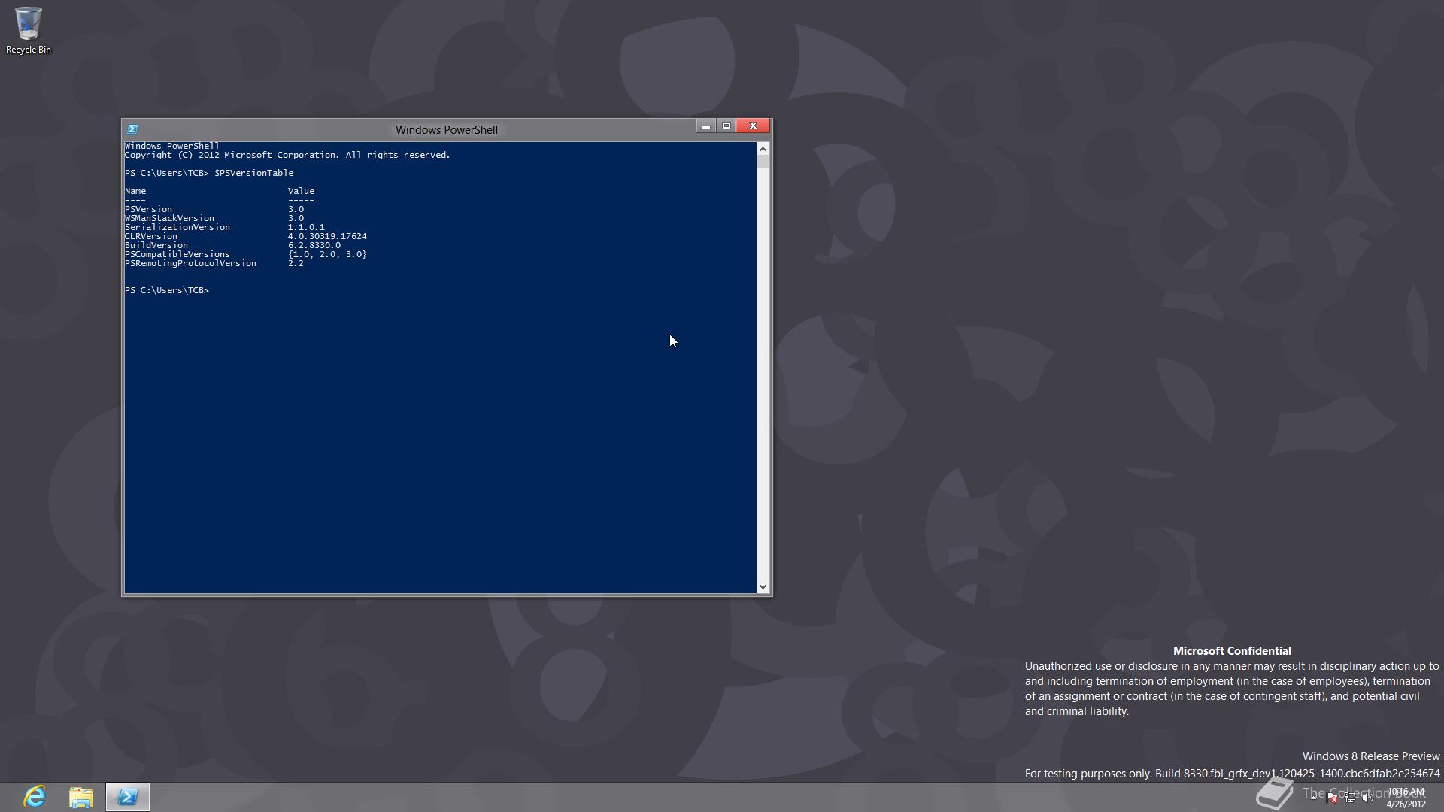This screenshot has height=812, width=1444.
Task: Open the volume speaker tray icon
Action: (1368, 798)
